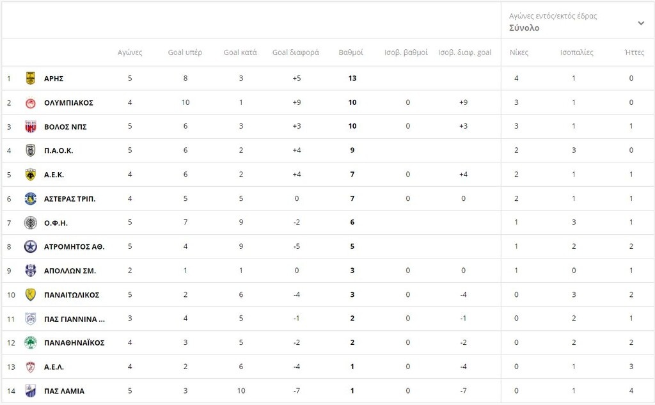Open the ΠΑΝΑΙΤΩΛΙΚΟΣ team link
This screenshot has width=655, height=405.
point(71,295)
